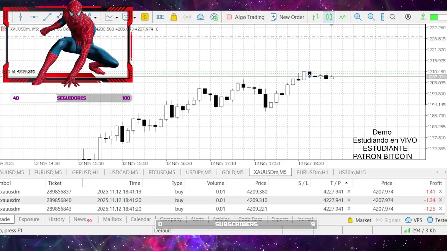Click the yellow dollar trading icon
Screen dimensions: 447x251
tap(145, 17)
